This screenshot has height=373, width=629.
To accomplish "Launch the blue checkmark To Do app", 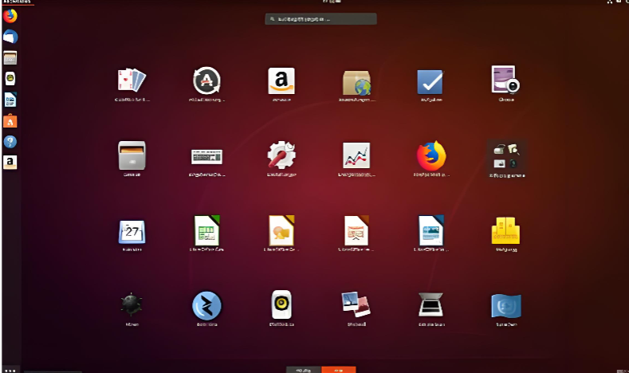I will pos(430,82).
